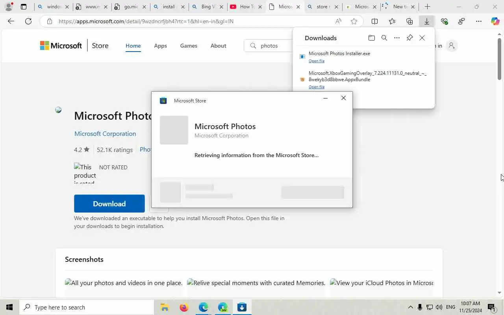Select Home in Store navigation
This screenshot has width=504, height=315.
coord(133,46)
